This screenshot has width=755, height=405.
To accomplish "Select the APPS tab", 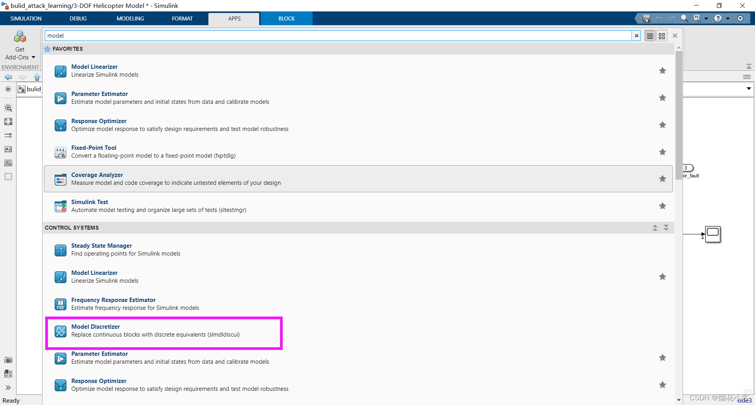I will [234, 18].
